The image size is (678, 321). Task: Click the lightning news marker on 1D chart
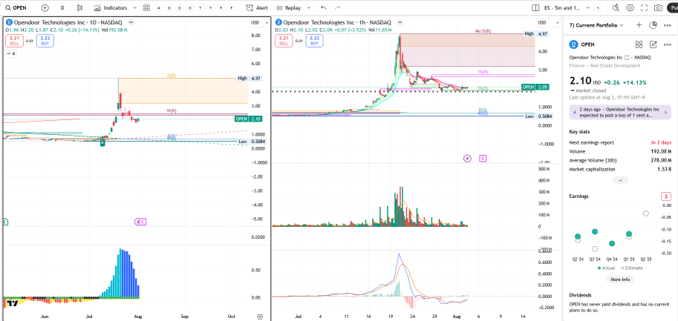[137, 222]
